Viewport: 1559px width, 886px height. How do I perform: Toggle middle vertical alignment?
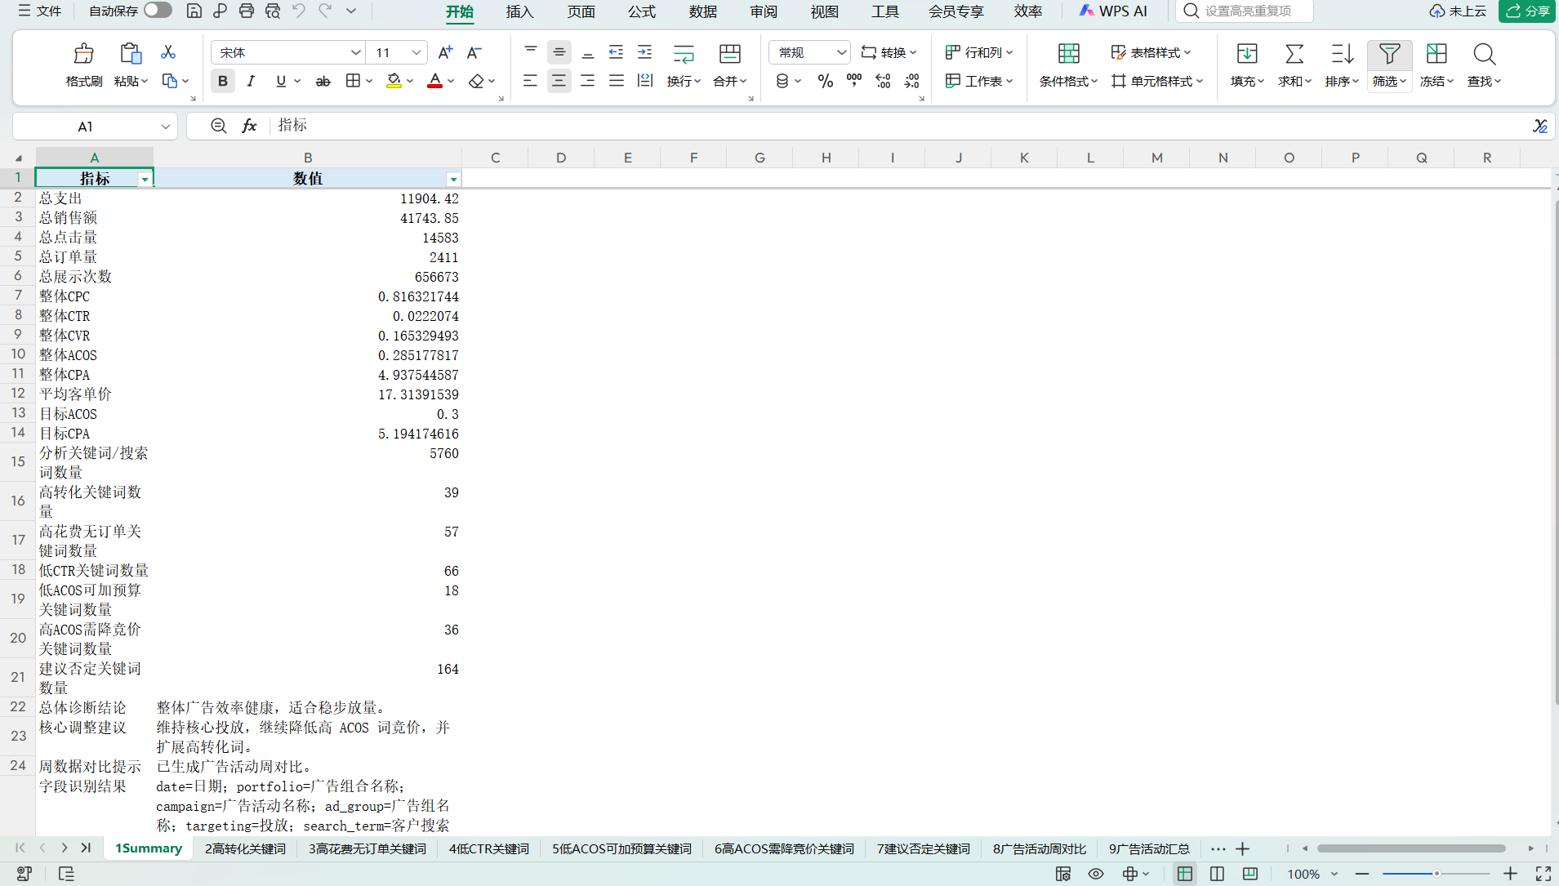[x=559, y=52]
